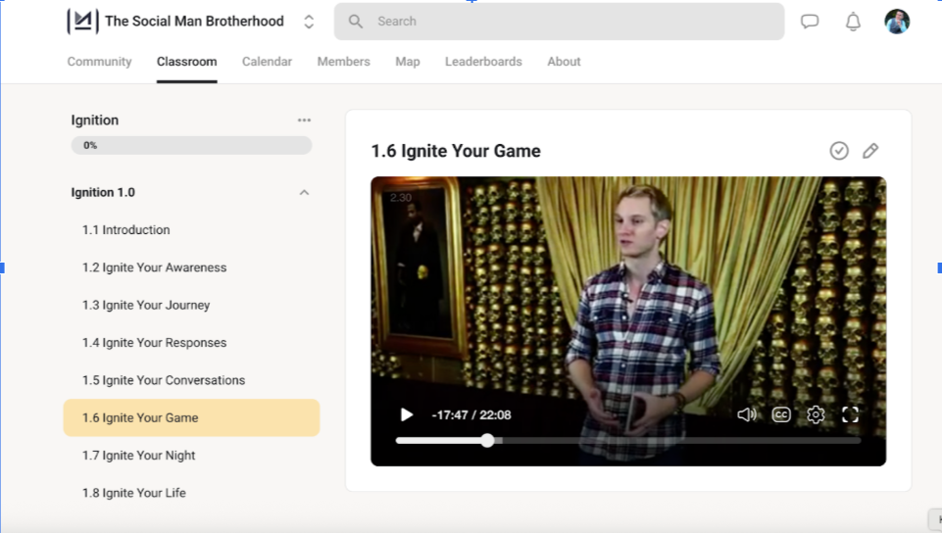Screen dimensions: 942x533
Task: Go to the Leaderboards tab
Action: click(x=483, y=62)
